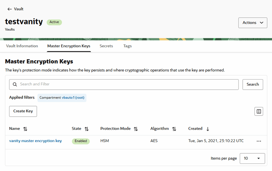Switch to the Secrets tab

tap(106, 46)
